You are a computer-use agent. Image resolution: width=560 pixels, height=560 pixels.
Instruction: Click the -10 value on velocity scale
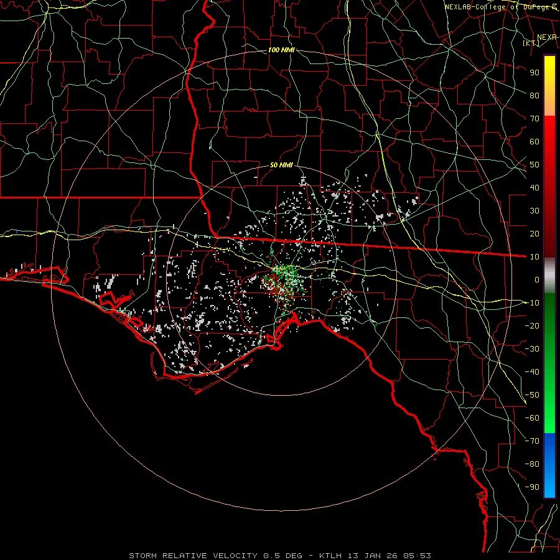click(532, 303)
